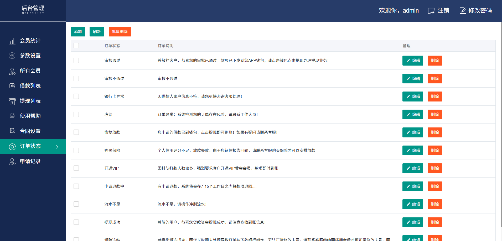
Task: Toggle the select-all header checkbox
Action: coord(76,46)
